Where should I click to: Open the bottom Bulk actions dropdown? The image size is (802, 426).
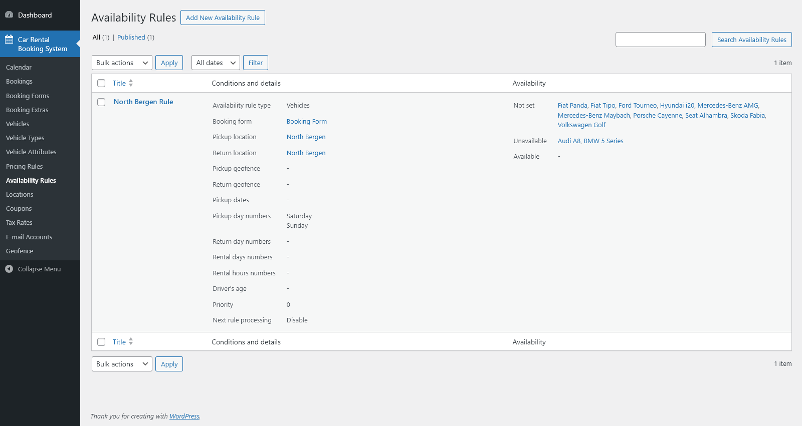(122, 364)
